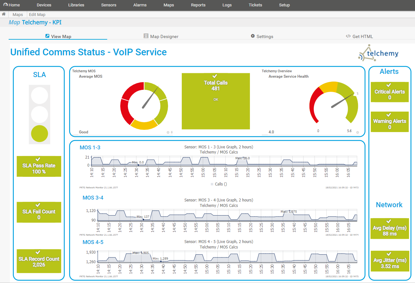Open the Settings tab
Image resolution: width=415 pixels, height=283 pixels.
(x=262, y=36)
